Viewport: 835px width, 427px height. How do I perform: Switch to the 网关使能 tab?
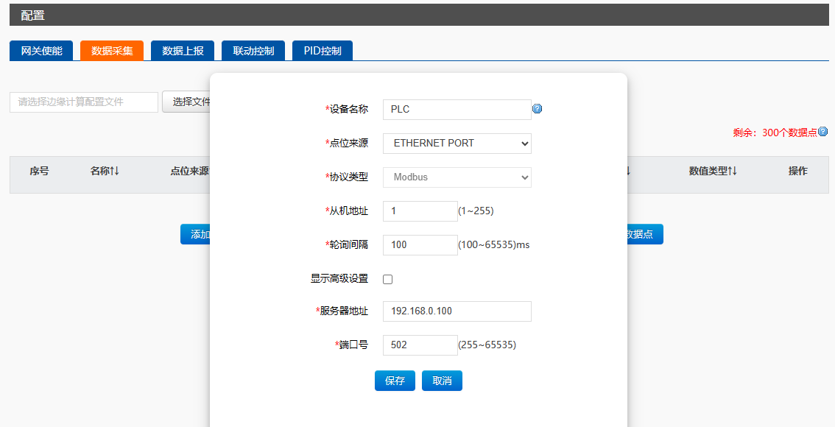point(41,51)
